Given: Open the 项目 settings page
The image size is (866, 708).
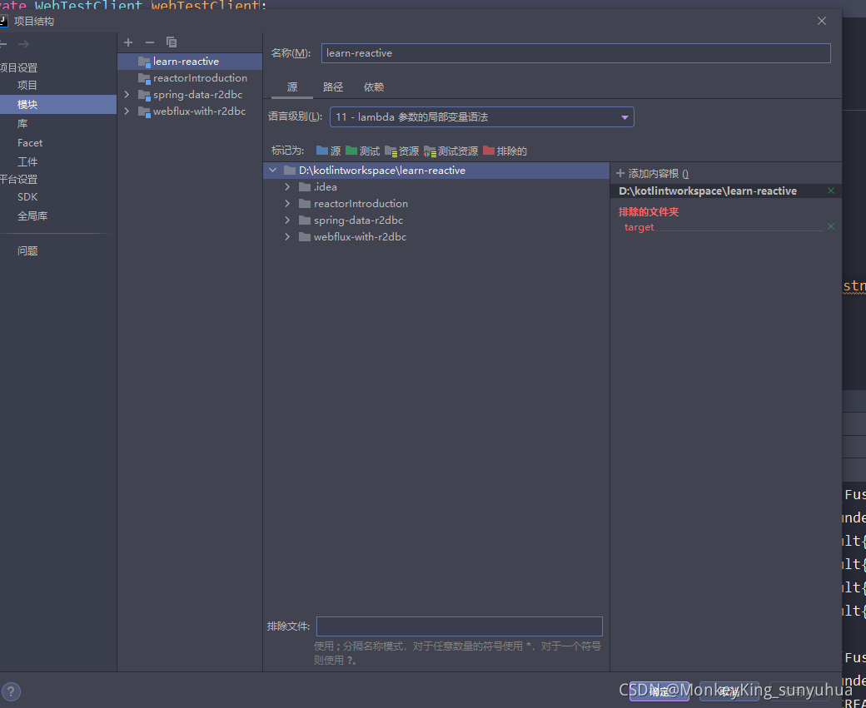Looking at the screenshot, I should coord(27,85).
